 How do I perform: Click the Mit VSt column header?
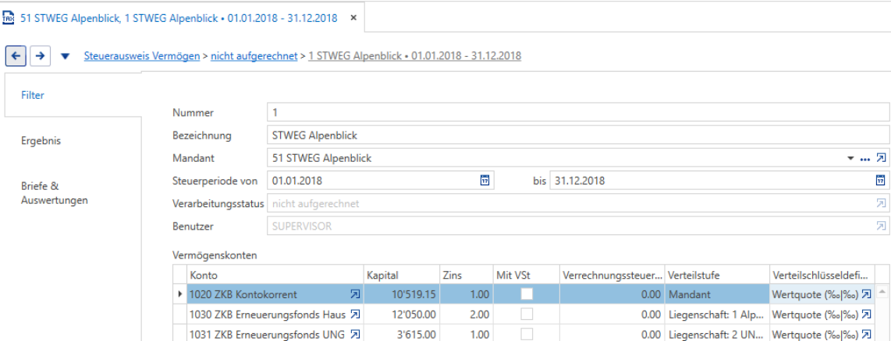click(524, 275)
